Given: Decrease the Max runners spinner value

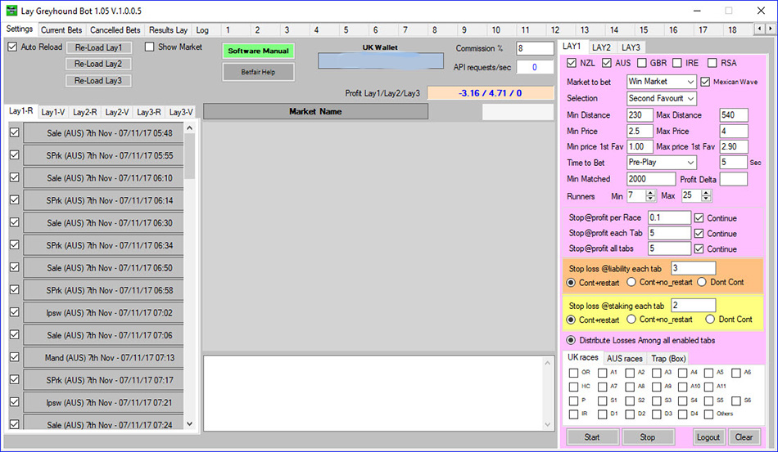Looking at the screenshot, I should click(x=706, y=199).
